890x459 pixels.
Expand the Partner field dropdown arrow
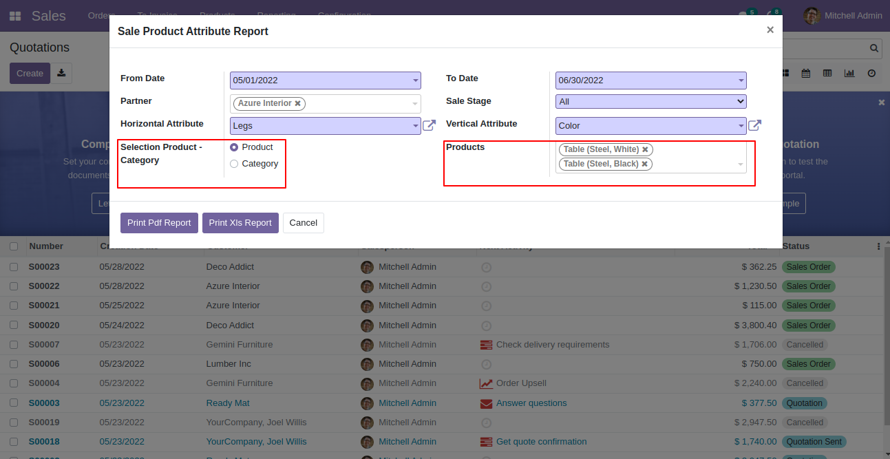tap(415, 104)
